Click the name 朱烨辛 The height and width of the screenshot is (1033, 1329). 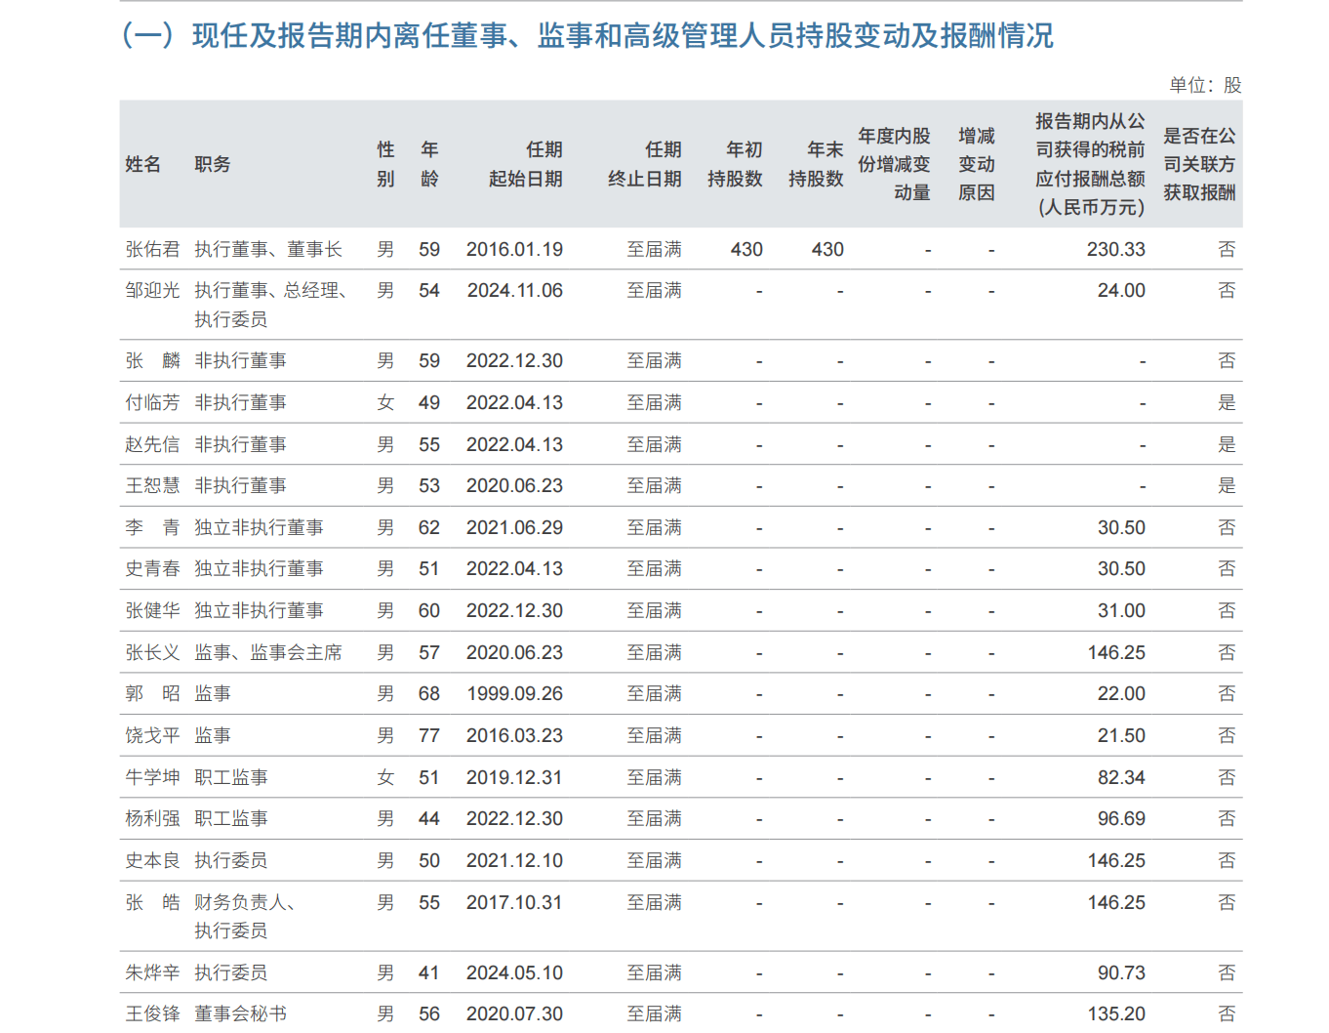(x=152, y=972)
